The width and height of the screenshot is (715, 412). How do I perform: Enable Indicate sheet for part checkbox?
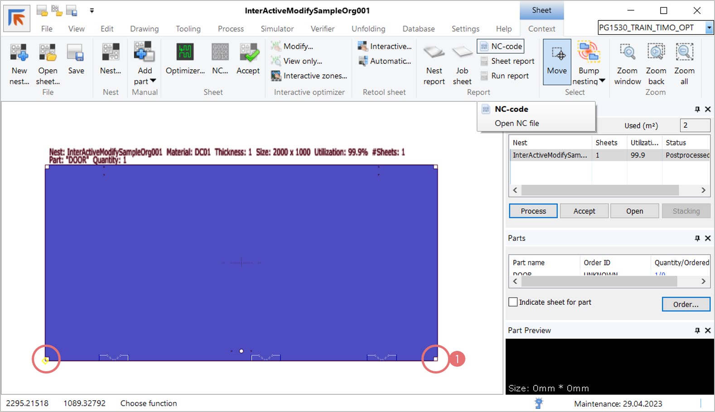pos(513,302)
